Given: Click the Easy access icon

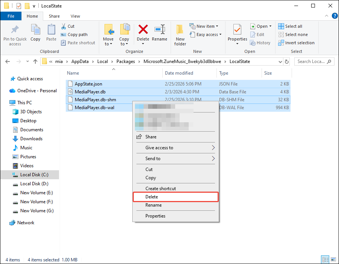Looking at the screenshot, I should pyautogui.click(x=192, y=34).
